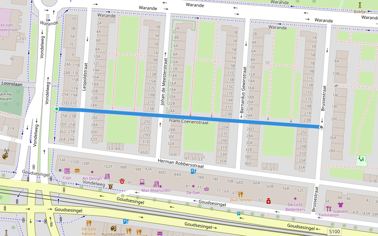
Task: Select the Boefje monument icon
Action: (x=359, y=5)
